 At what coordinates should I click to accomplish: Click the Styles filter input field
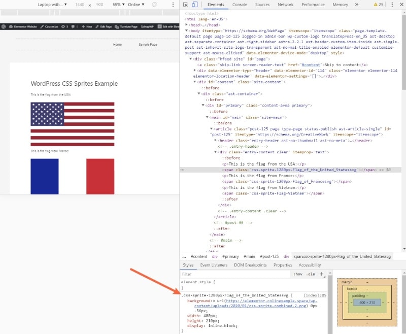[x=228, y=274]
